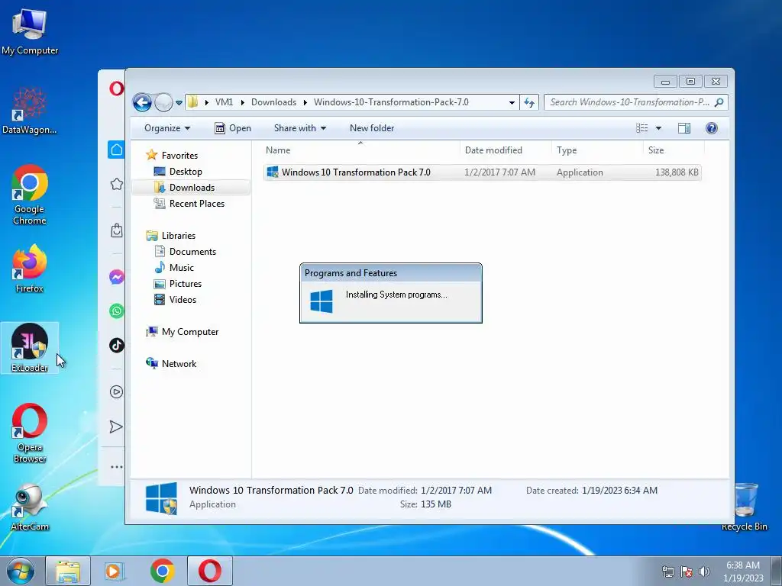Open Opera sidebar send (My Flow) icon
Screen dimensions: 782x586
coord(116,427)
